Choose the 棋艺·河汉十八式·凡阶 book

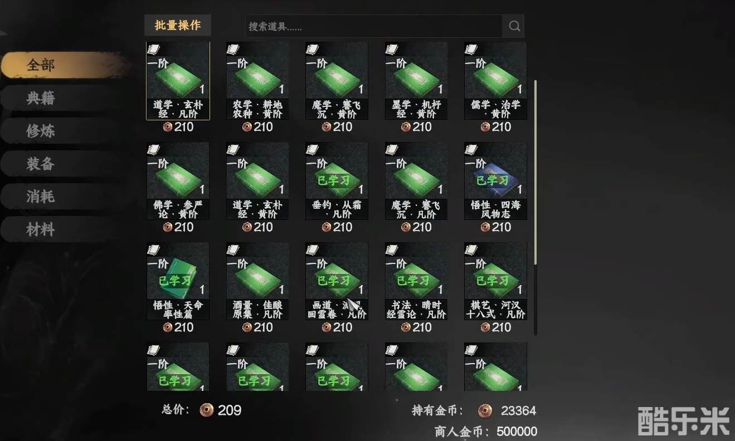[495, 281]
